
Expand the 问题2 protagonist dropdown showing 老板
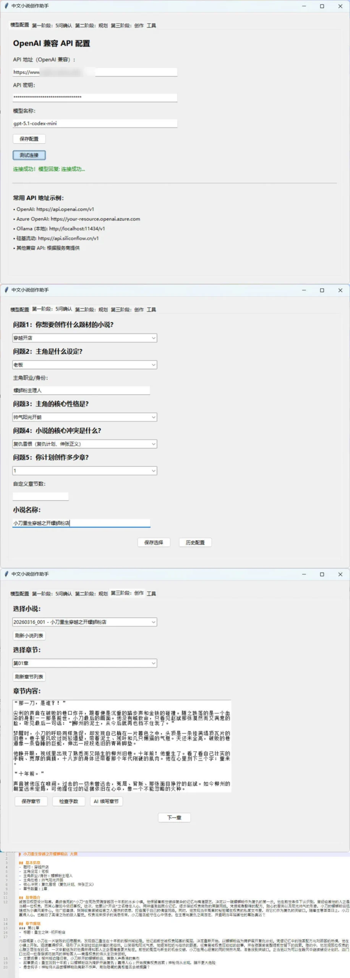point(84,365)
